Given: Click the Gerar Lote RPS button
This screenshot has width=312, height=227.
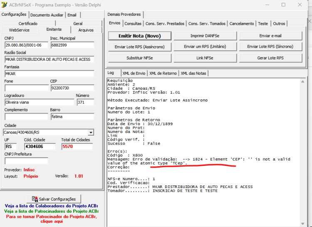Looking at the screenshot, I should coord(270,58).
